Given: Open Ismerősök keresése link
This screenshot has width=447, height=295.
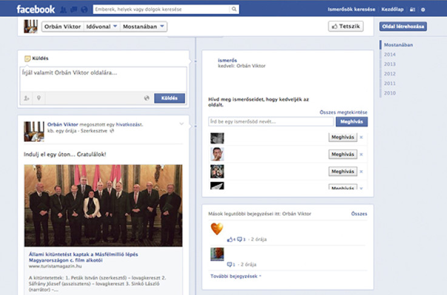Looking at the screenshot, I should tap(351, 10).
